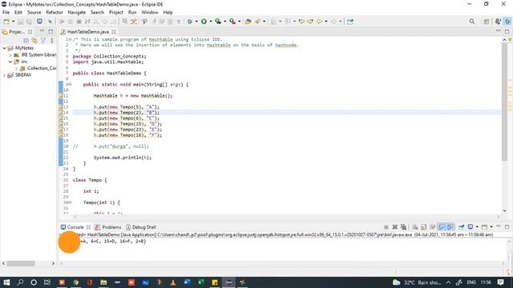
Task: Open the Help menu
Action: (168, 13)
